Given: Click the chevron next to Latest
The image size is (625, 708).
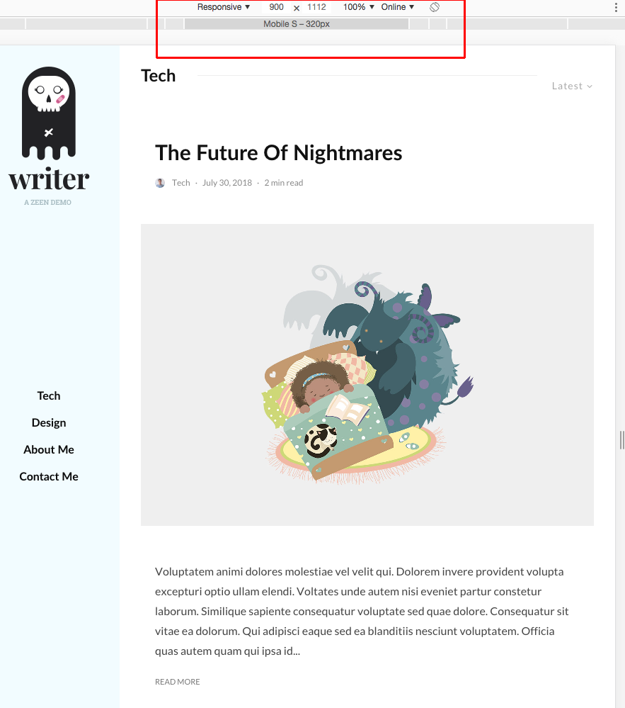Looking at the screenshot, I should click(x=590, y=86).
